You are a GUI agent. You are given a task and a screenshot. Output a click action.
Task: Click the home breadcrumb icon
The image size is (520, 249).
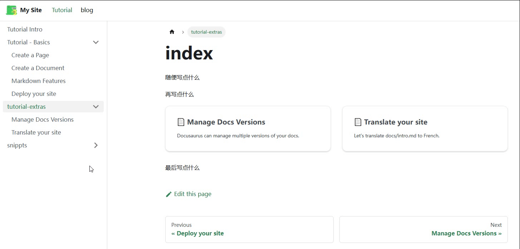point(172,32)
